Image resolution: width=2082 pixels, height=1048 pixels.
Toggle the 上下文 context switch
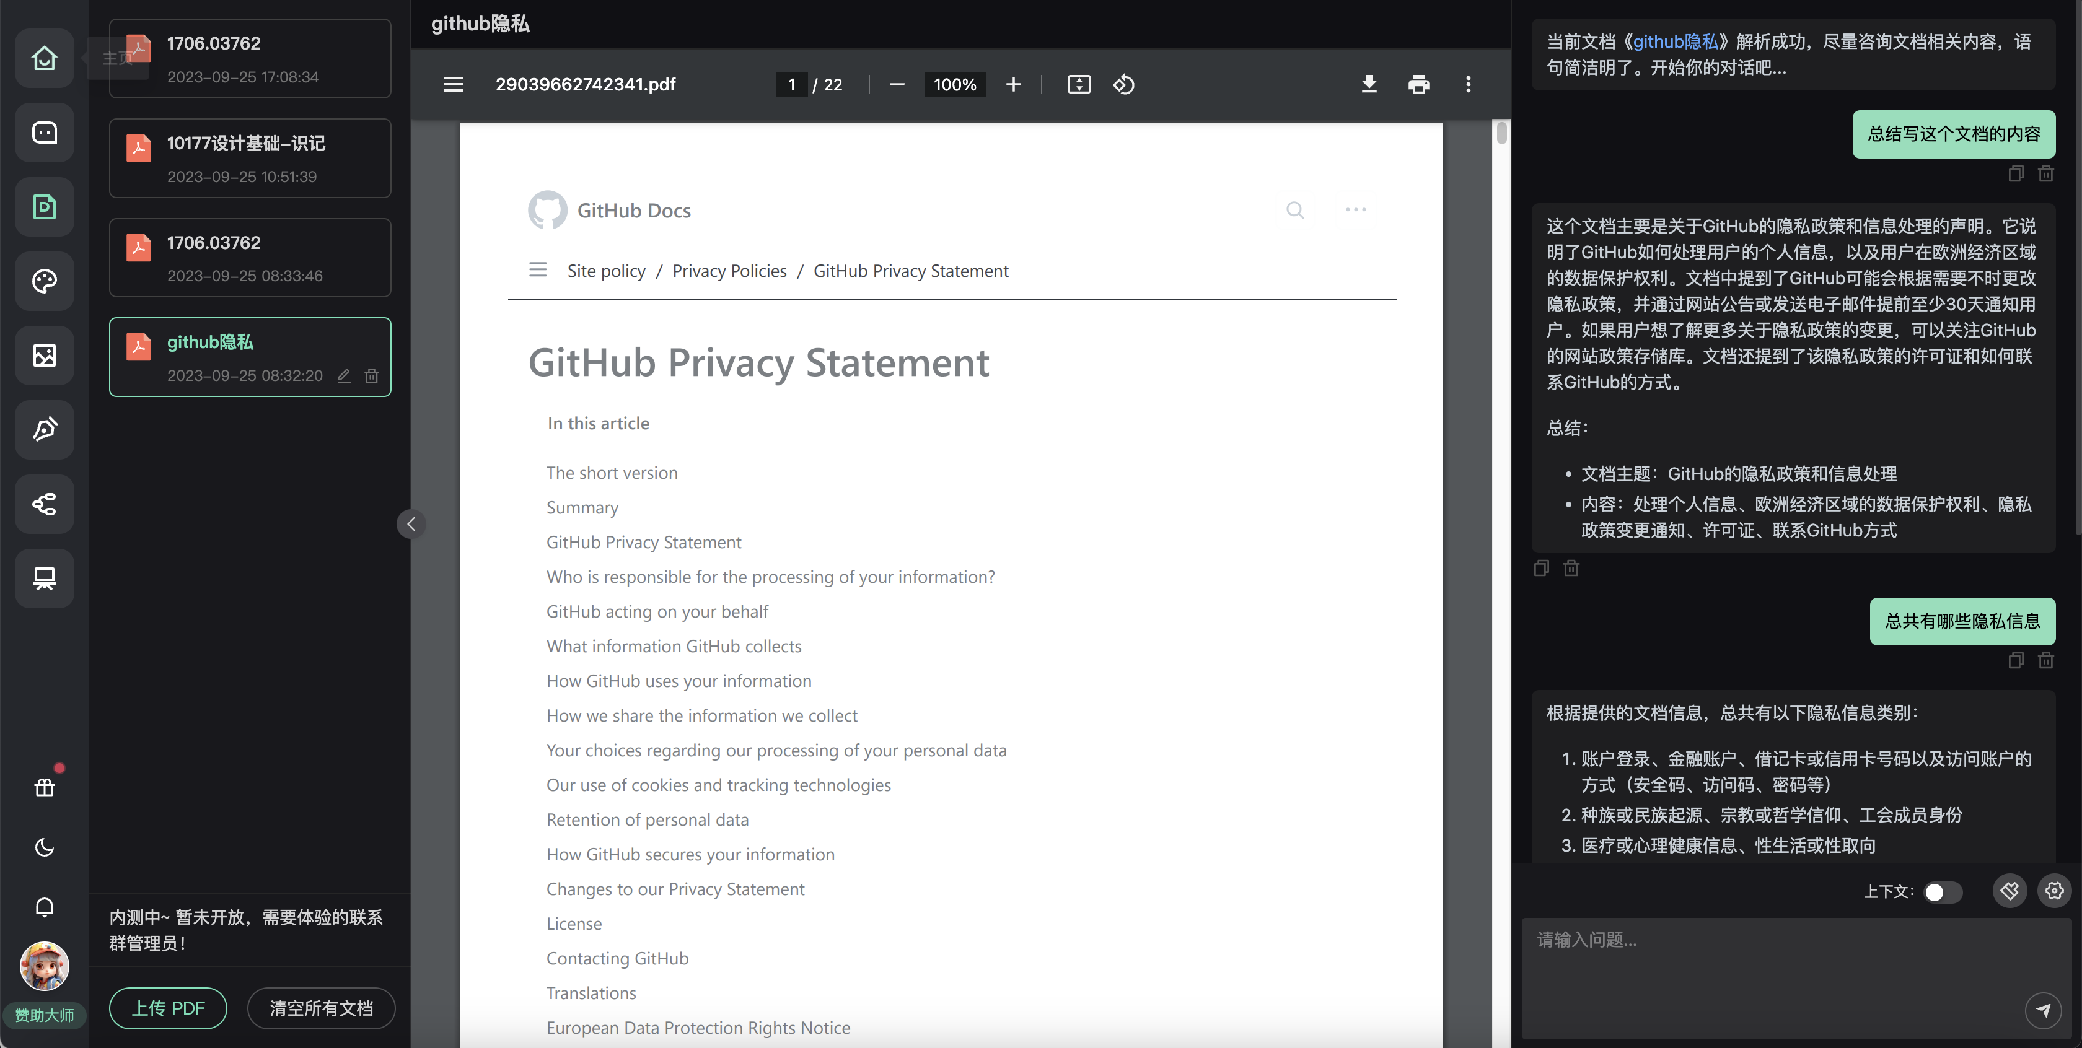1942,891
